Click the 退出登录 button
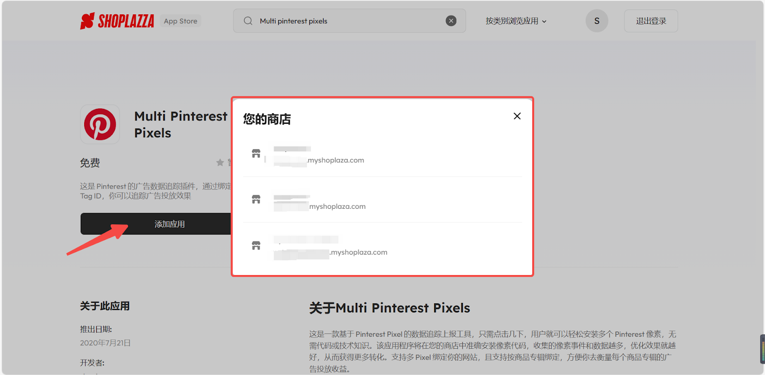 coord(651,21)
